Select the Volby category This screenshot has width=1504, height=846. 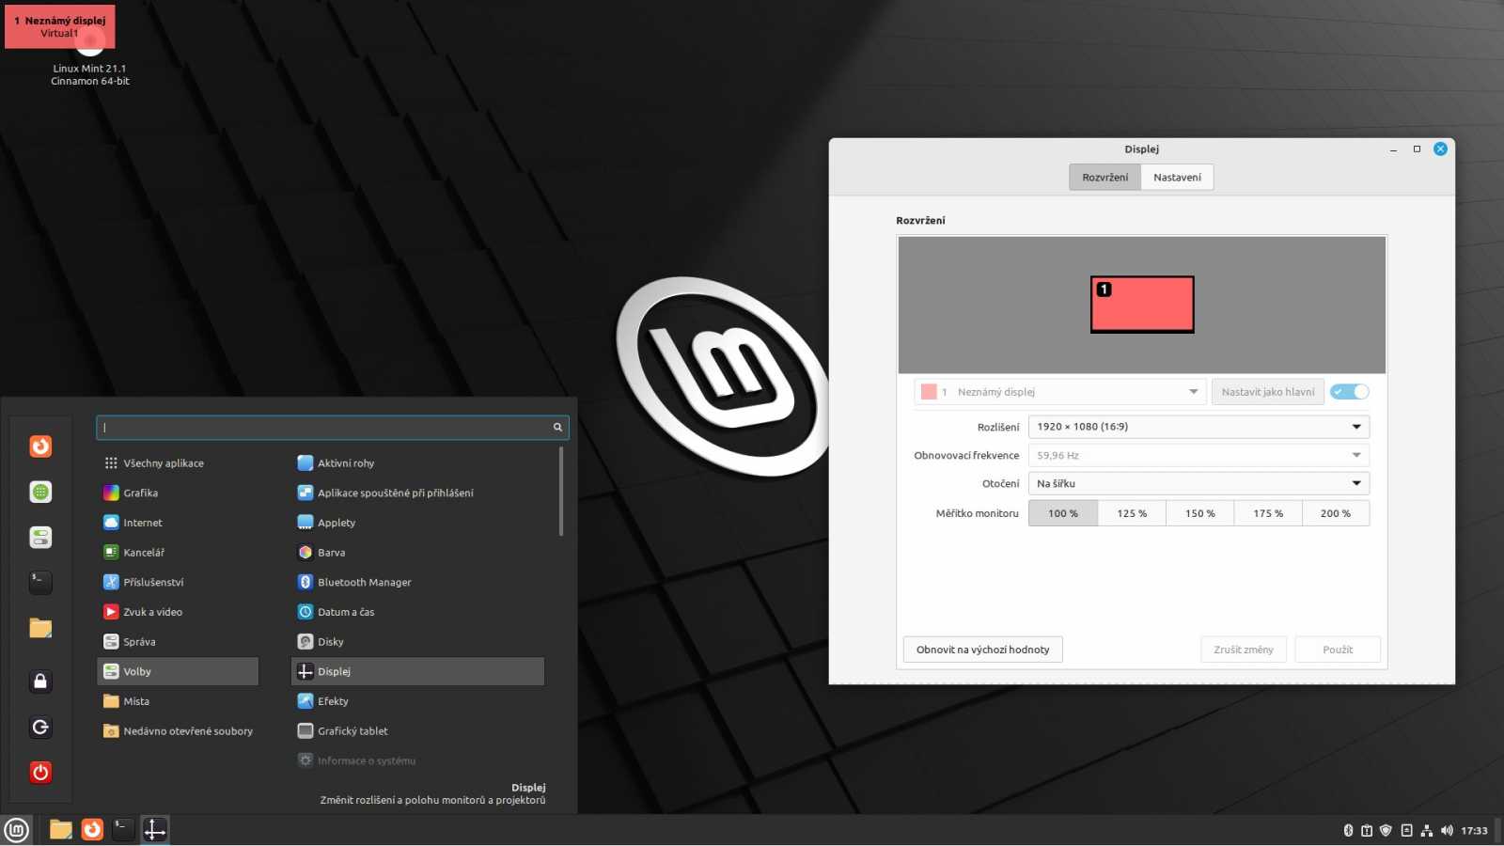178,671
